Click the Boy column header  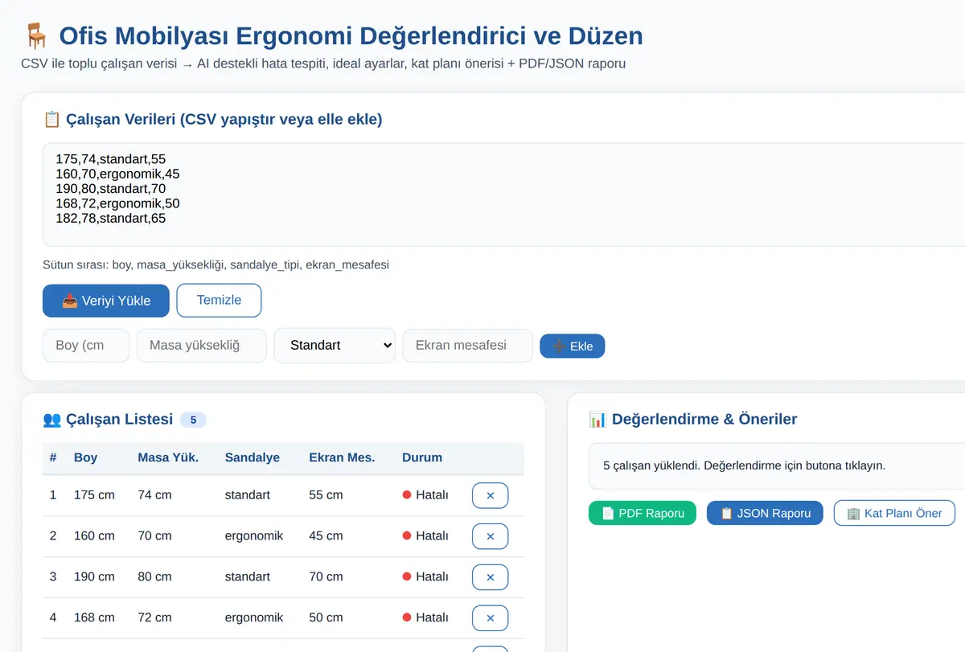[x=85, y=457]
